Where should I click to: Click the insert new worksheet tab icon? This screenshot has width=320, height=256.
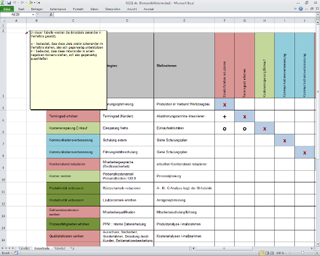click(x=72, y=249)
